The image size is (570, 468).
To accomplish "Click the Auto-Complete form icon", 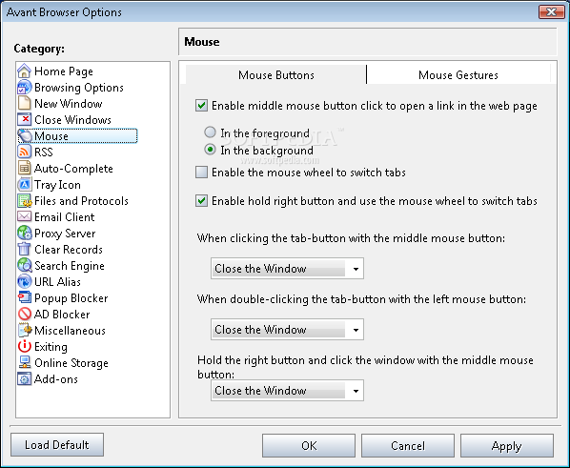I will [25, 168].
